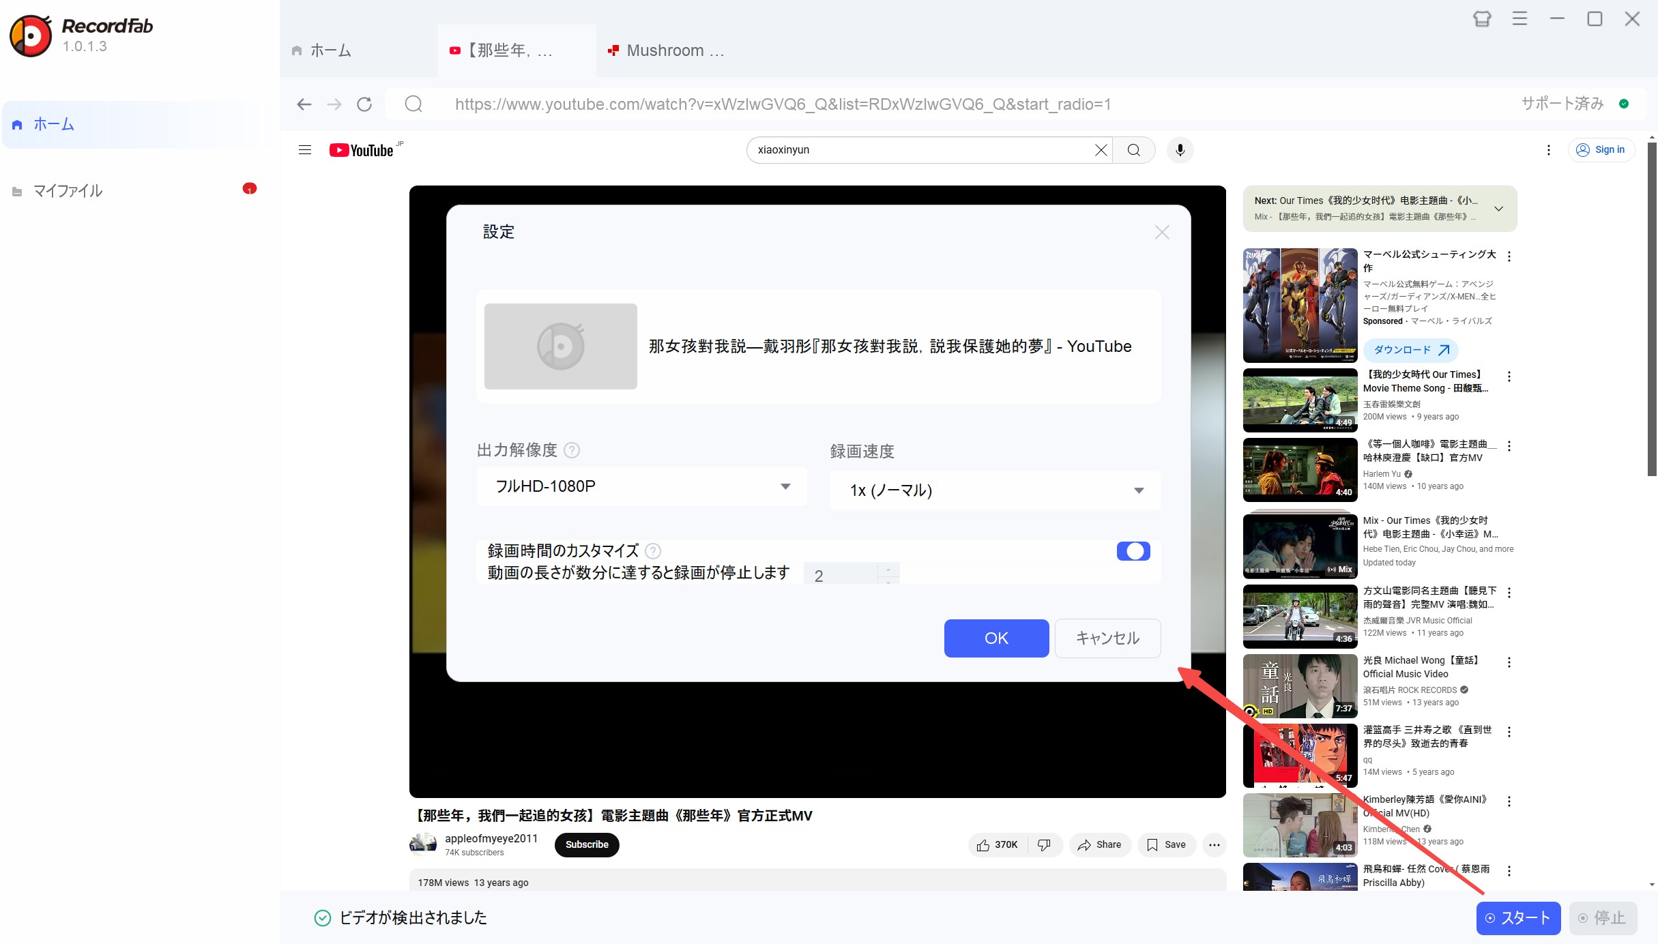The image size is (1658, 944).
Task: Open the RecordFab shirt skin icon
Action: (1482, 19)
